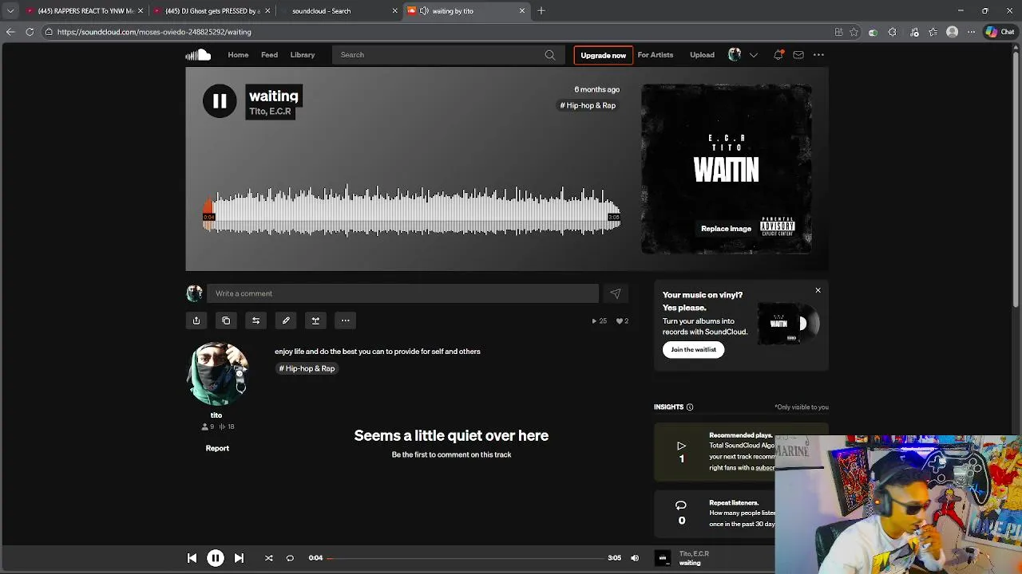Pause playback in the bottom player bar
The height and width of the screenshot is (574, 1022).
click(216, 558)
